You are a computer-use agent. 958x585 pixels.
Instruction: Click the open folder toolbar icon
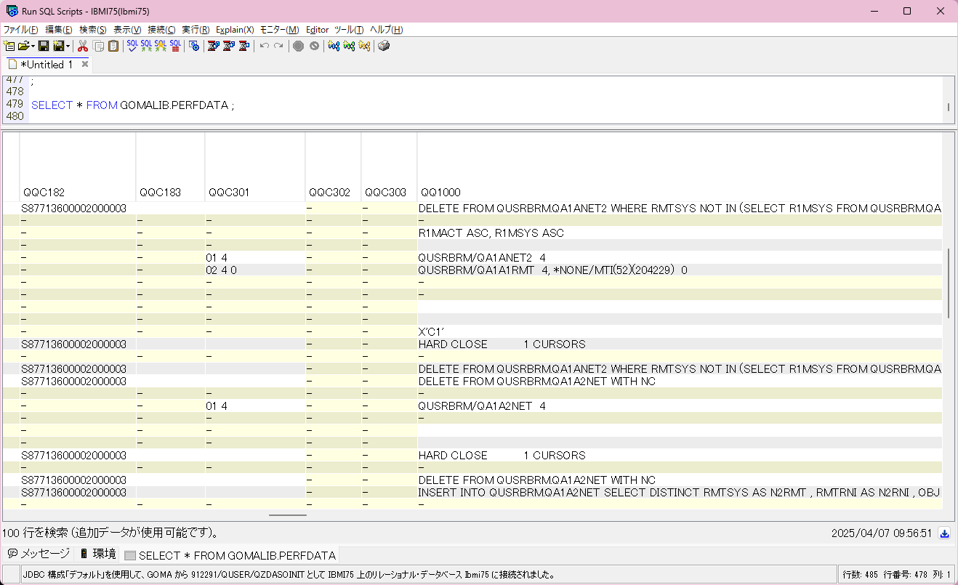(x=23, y=46)
